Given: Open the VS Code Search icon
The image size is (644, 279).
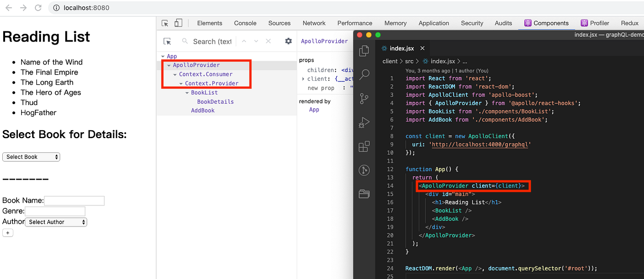Looking at the screenshot, I should pos(364,74).
